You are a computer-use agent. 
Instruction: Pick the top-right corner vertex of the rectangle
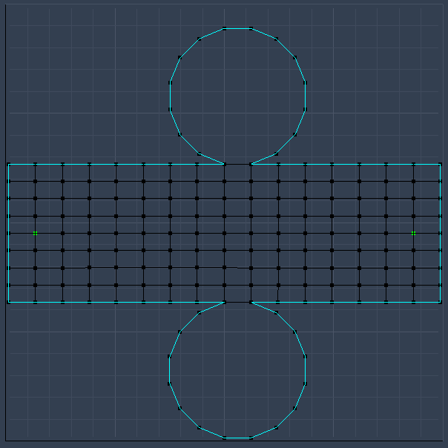pyautogui.click(x=441, y=164)
